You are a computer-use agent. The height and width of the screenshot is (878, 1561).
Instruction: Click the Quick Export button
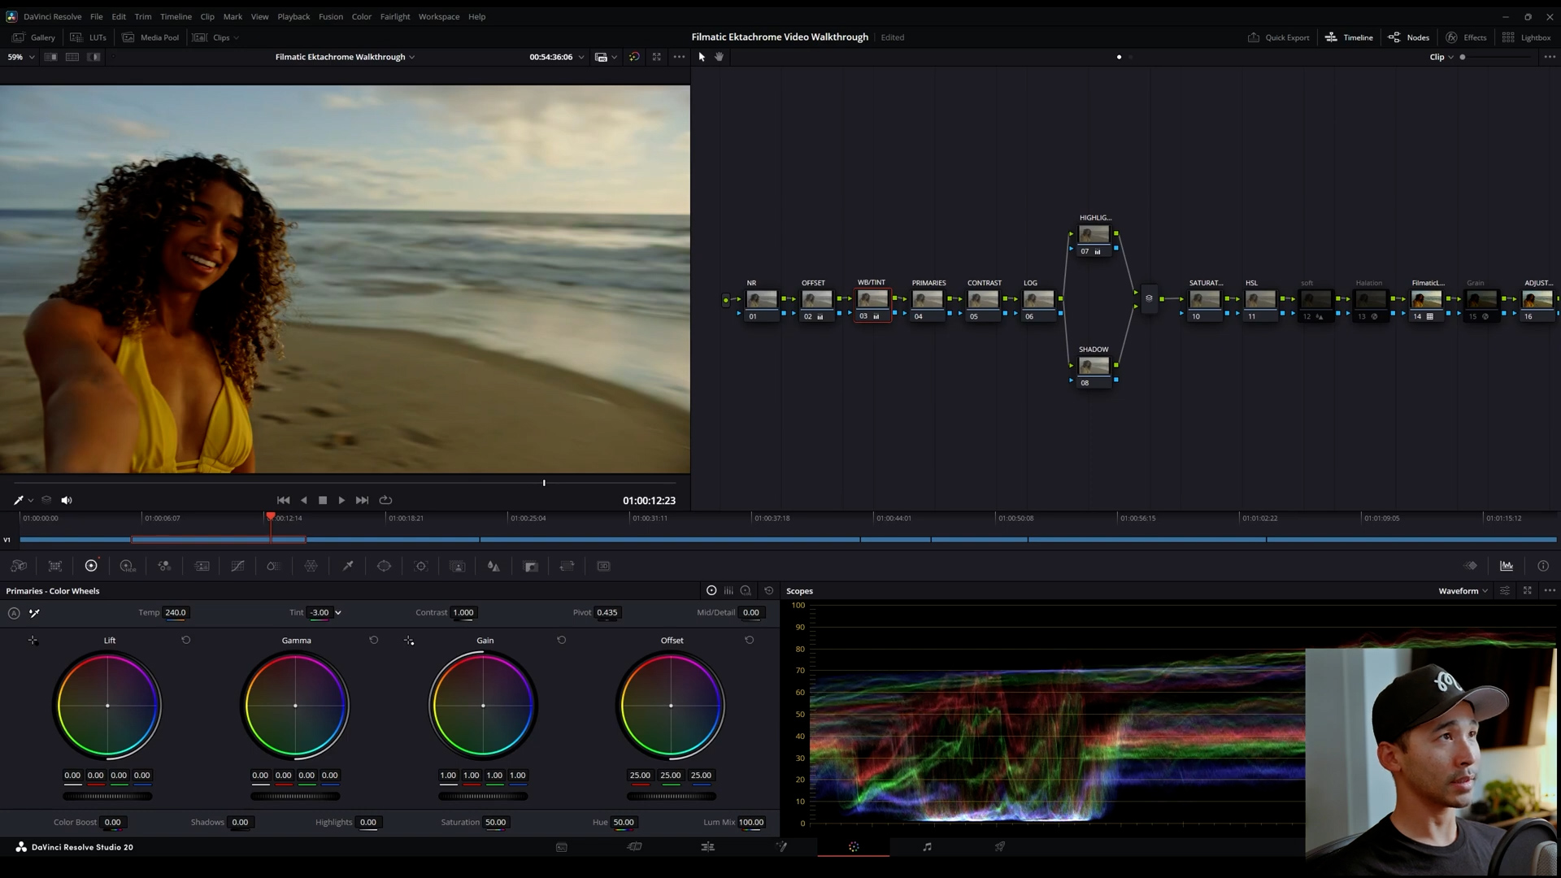click(x=1278, y=37)
